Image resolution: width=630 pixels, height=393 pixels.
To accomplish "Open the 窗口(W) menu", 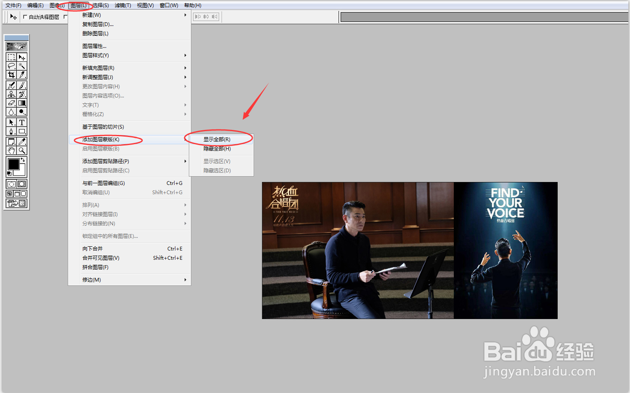I will tap(169, 5).
